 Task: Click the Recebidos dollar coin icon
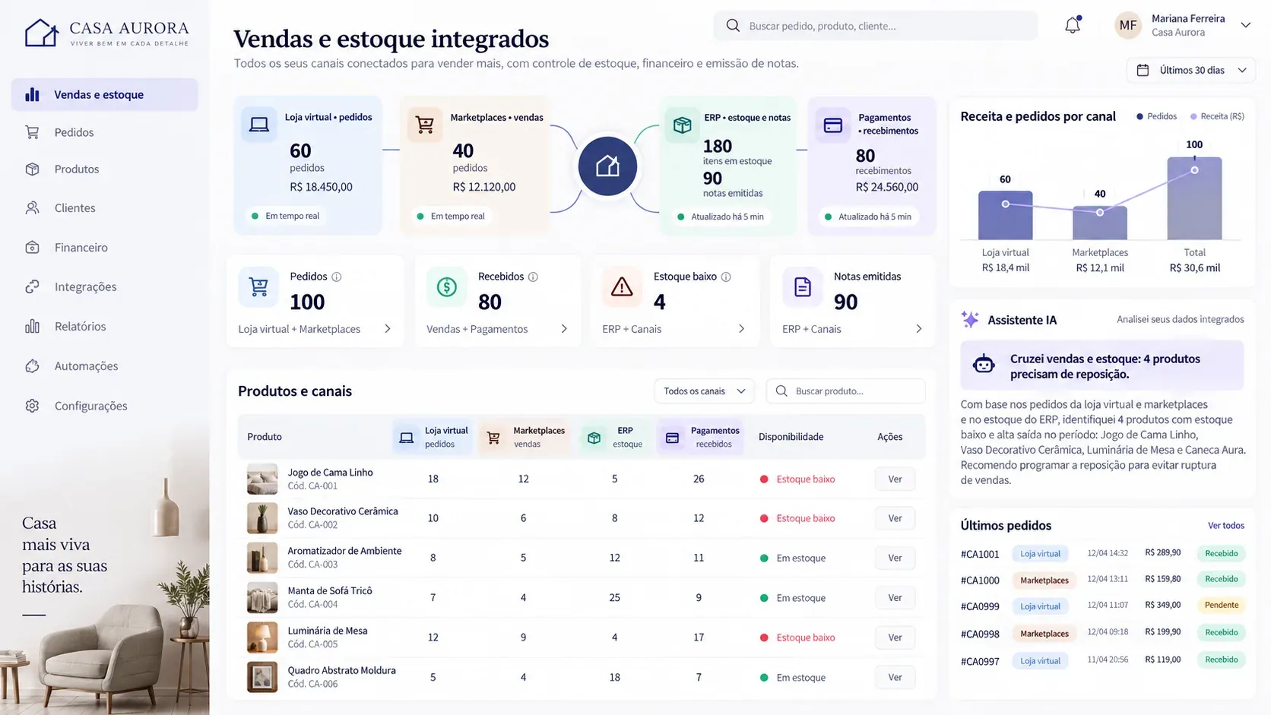[447, 286]
